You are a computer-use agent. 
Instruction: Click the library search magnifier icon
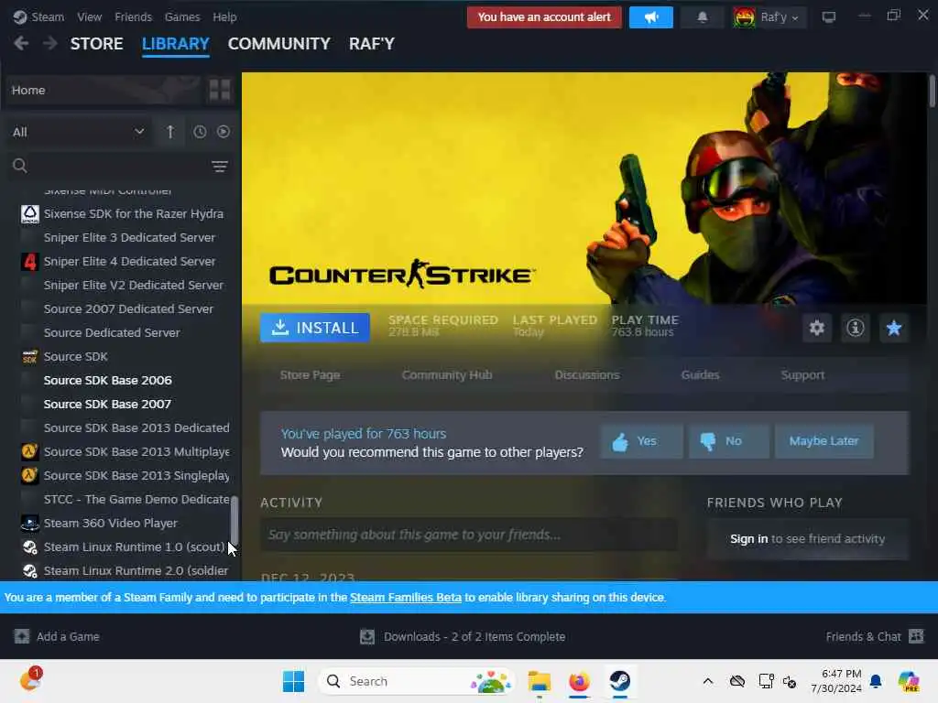tap(20, 166)
